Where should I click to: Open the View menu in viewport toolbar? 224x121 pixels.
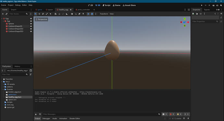pyautogui.click(x=112, y=14)
